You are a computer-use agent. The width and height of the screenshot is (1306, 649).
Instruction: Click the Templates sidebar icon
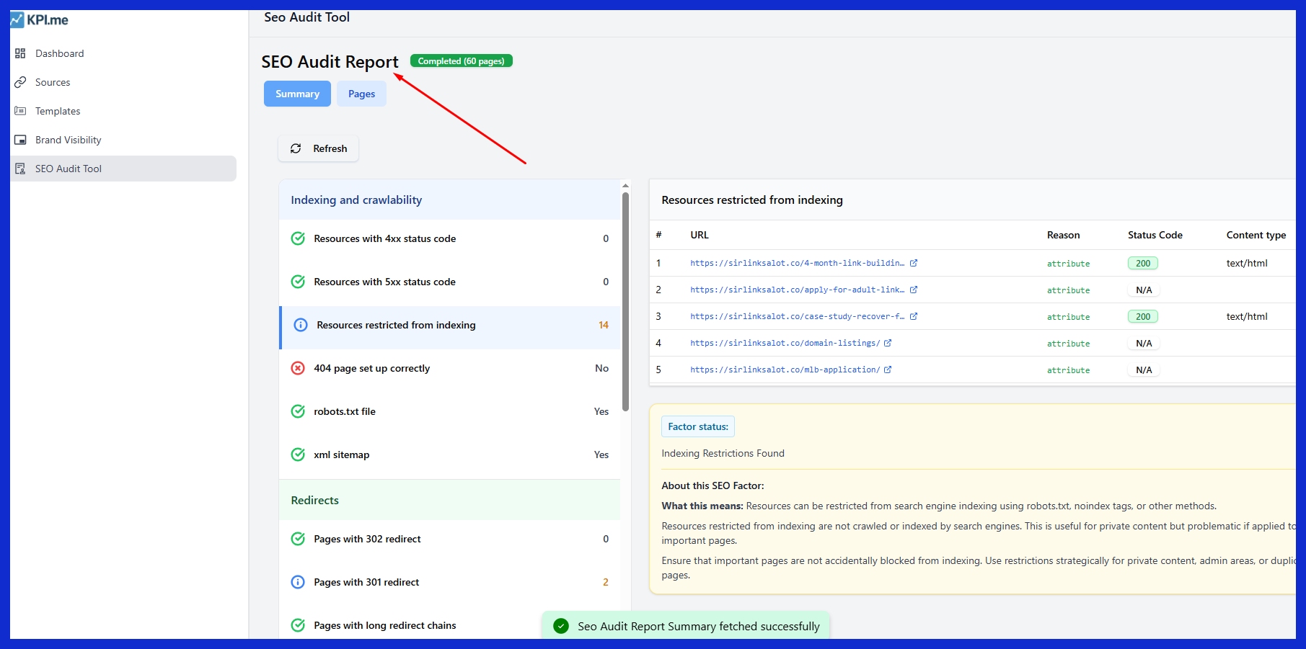click(19, 110)
